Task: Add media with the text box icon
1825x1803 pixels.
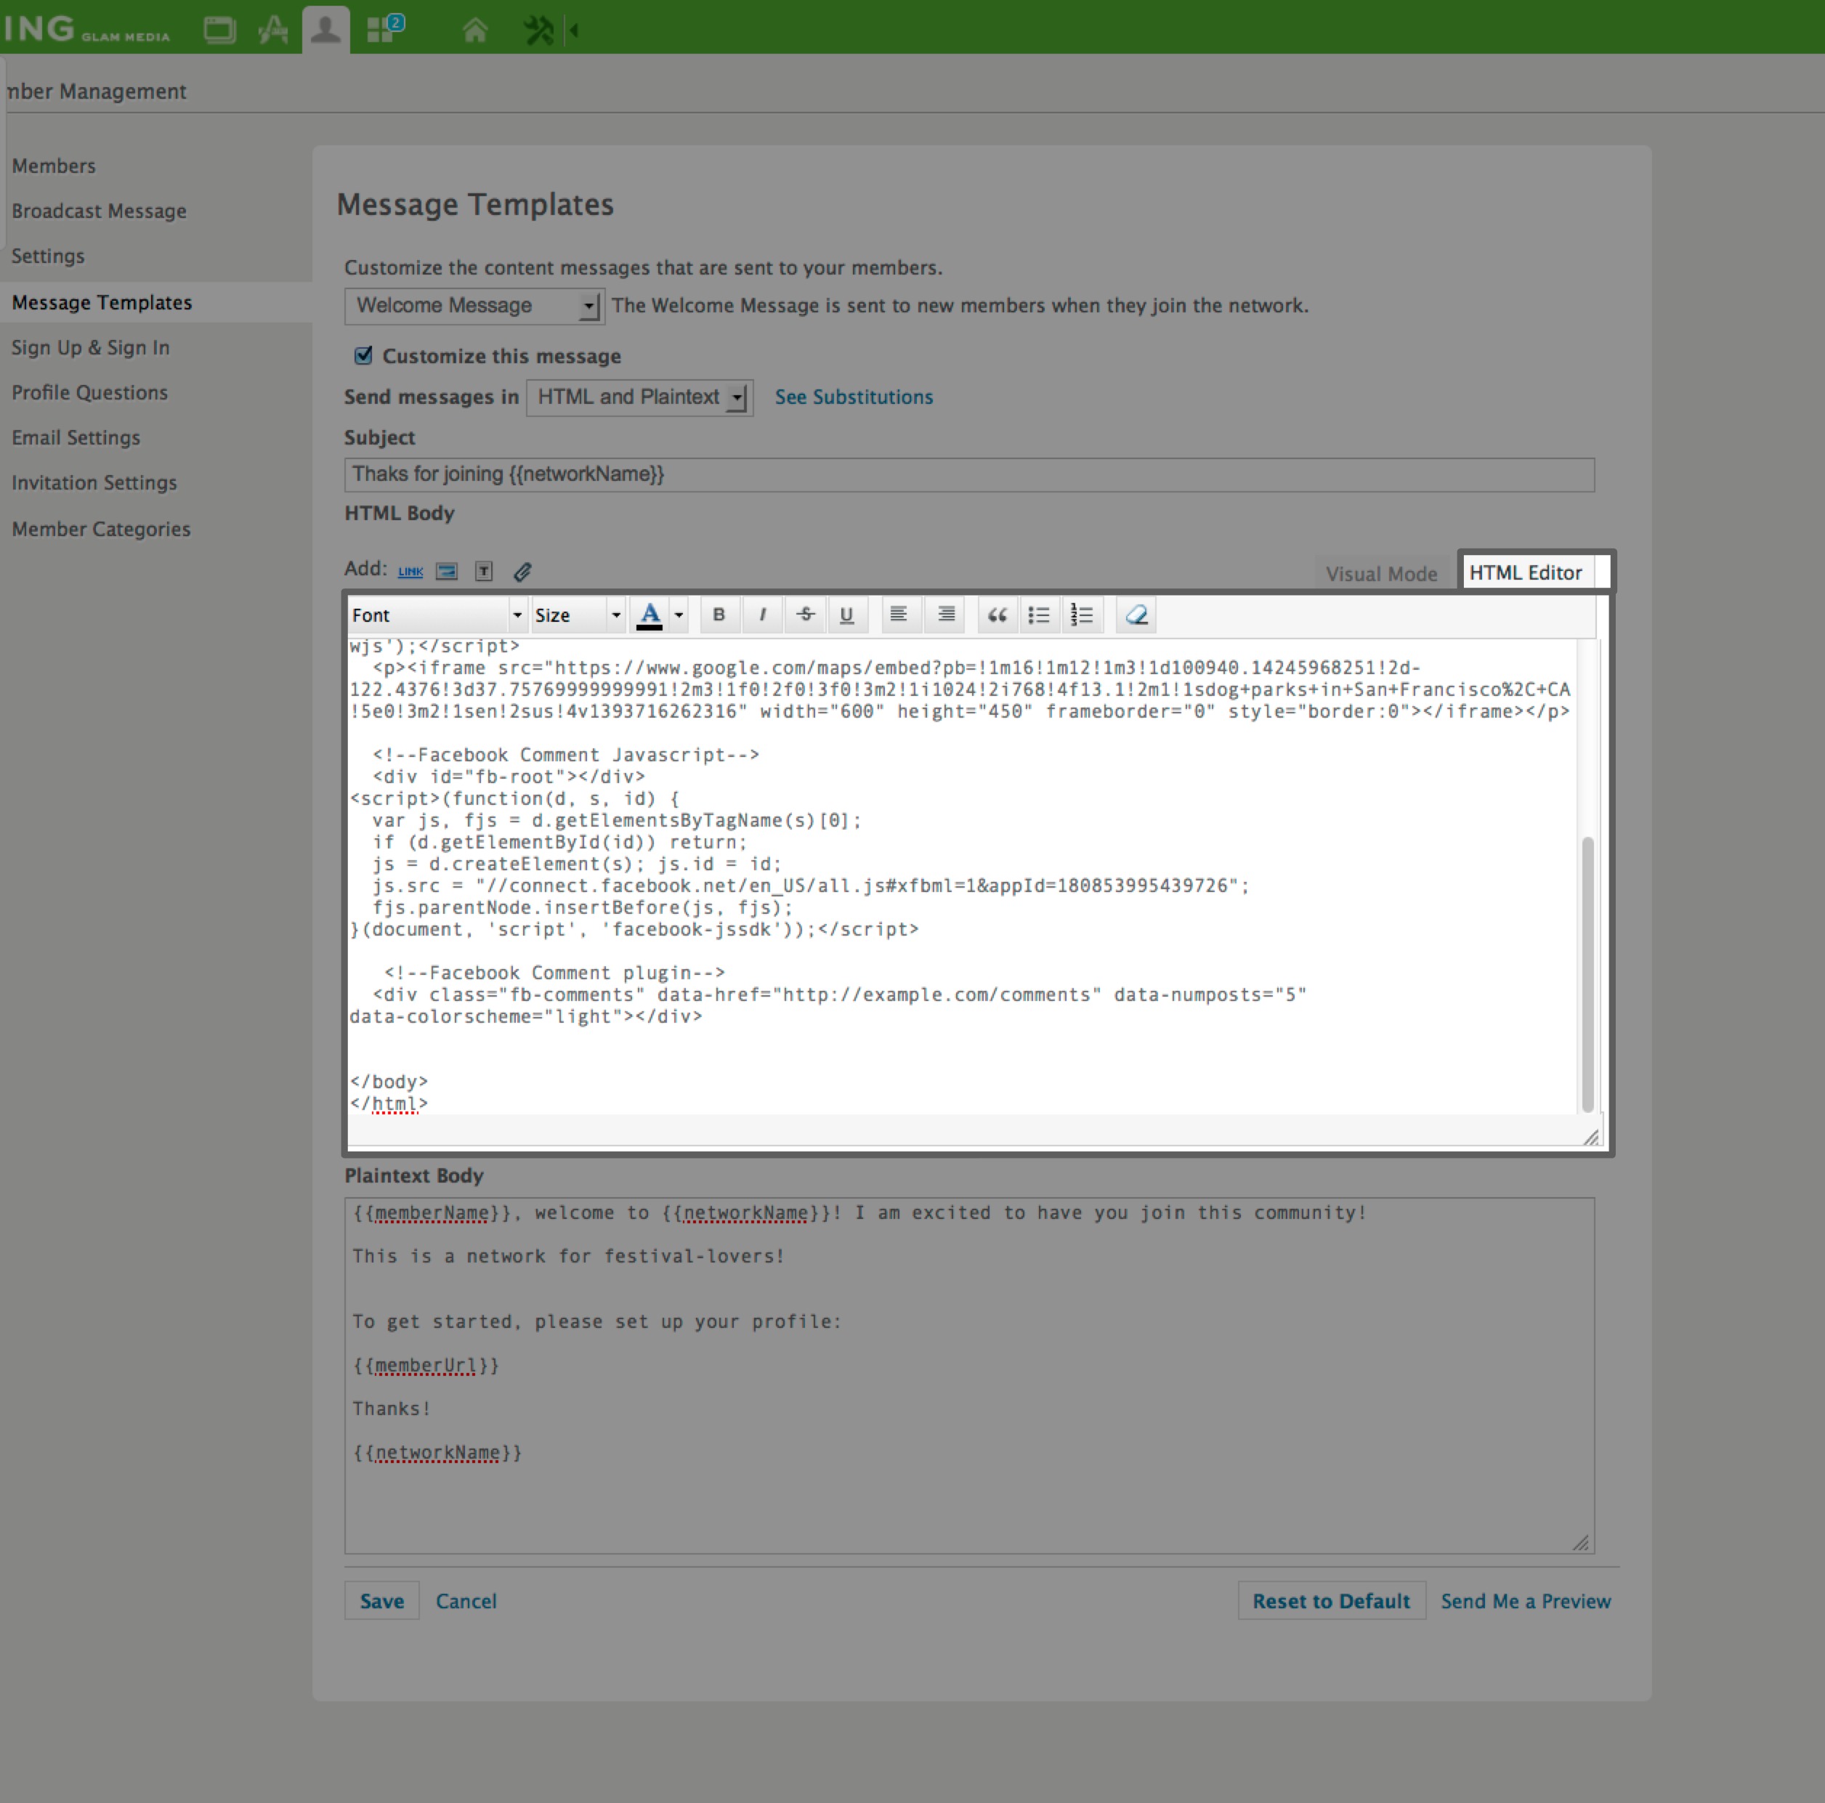Action: (x=484, y=570)
